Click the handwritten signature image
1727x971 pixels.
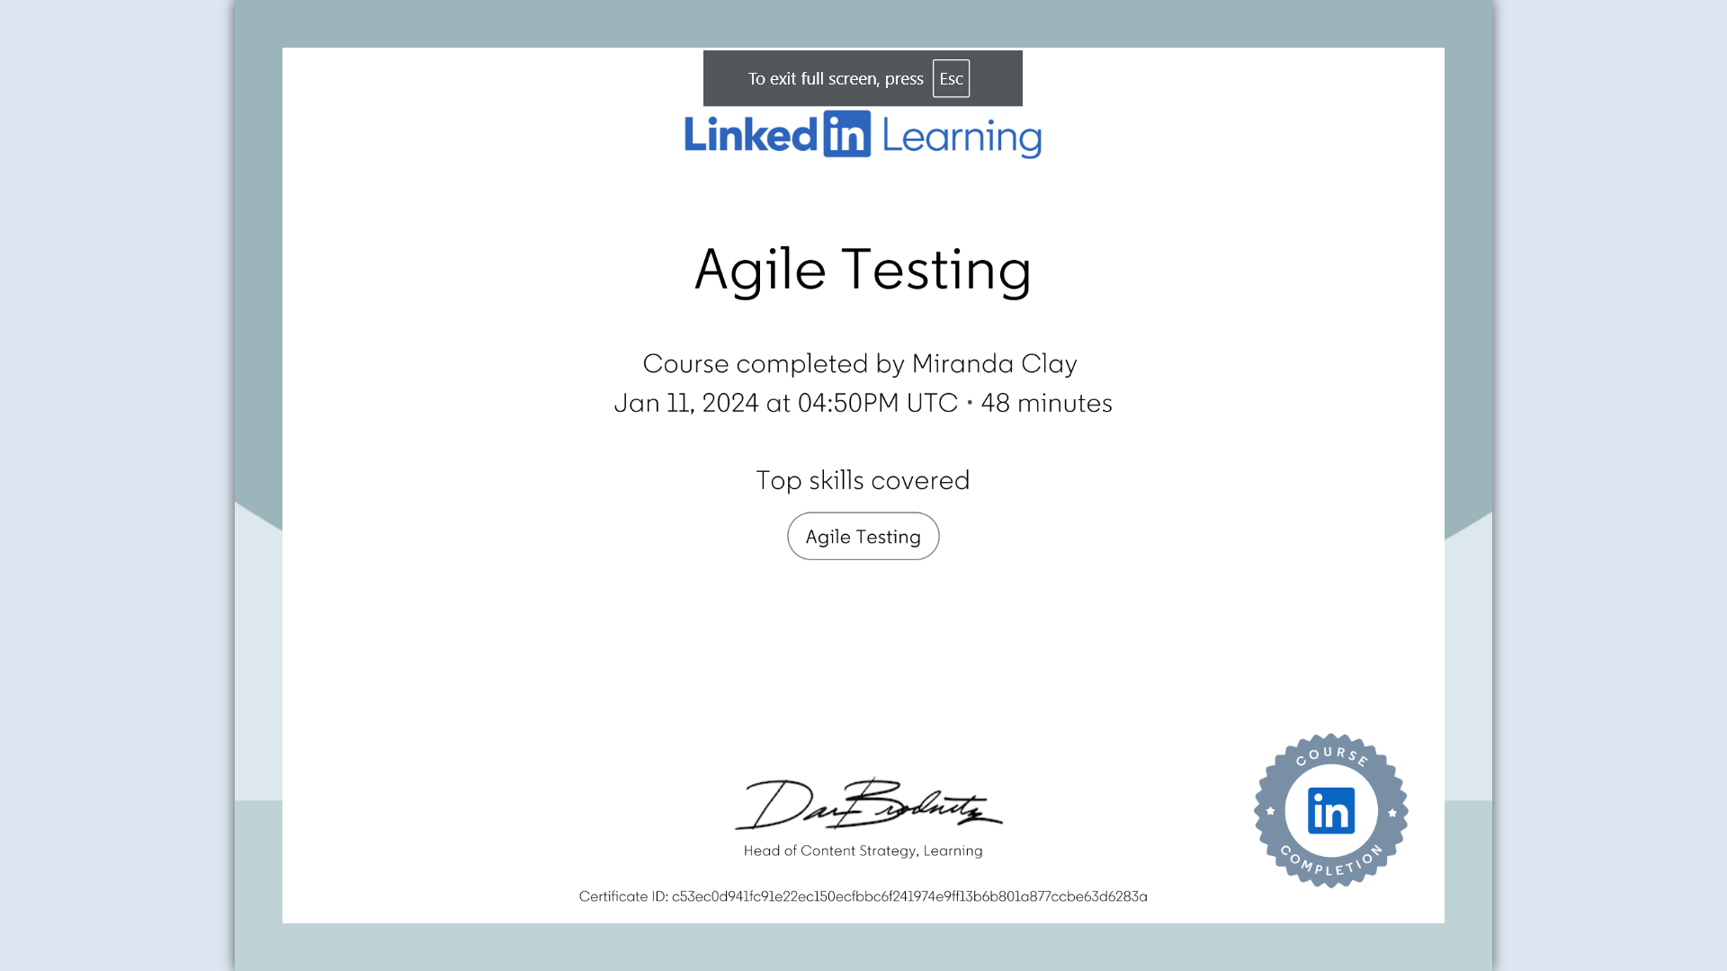point(868,803)
